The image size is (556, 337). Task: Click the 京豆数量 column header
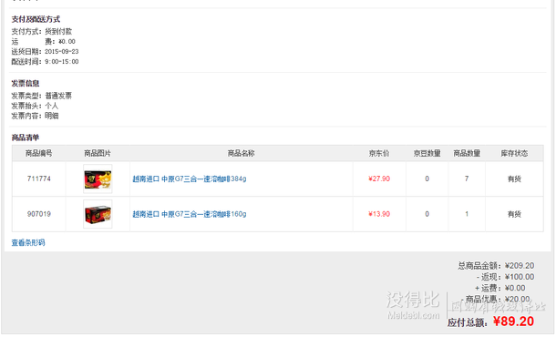tap(427, 153)
